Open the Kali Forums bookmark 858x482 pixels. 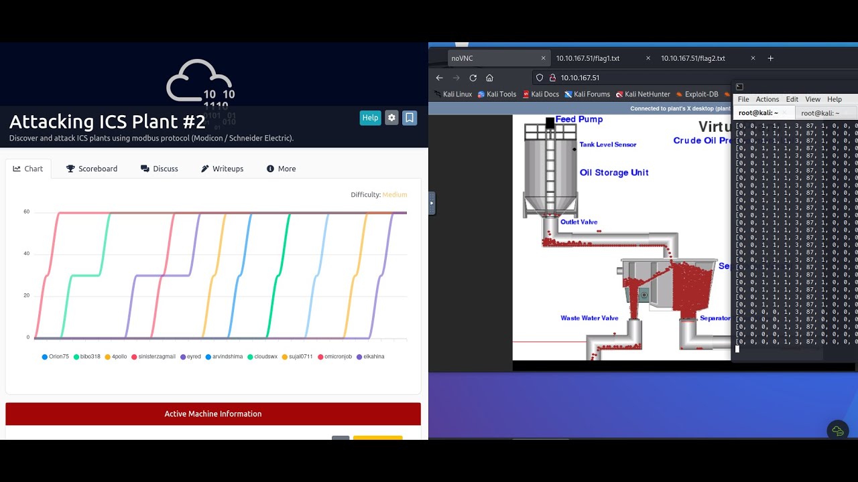pos(587,94)
